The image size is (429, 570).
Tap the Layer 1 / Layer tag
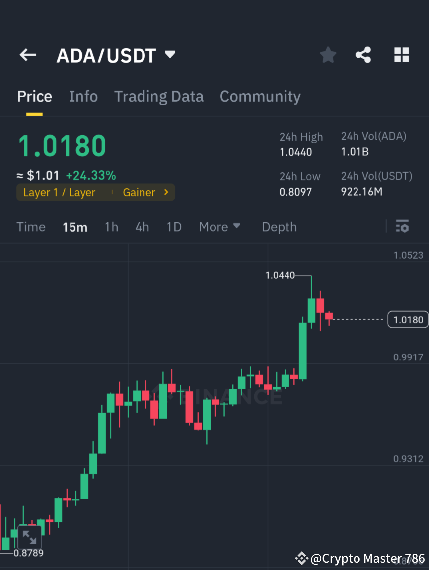point(59,192)
